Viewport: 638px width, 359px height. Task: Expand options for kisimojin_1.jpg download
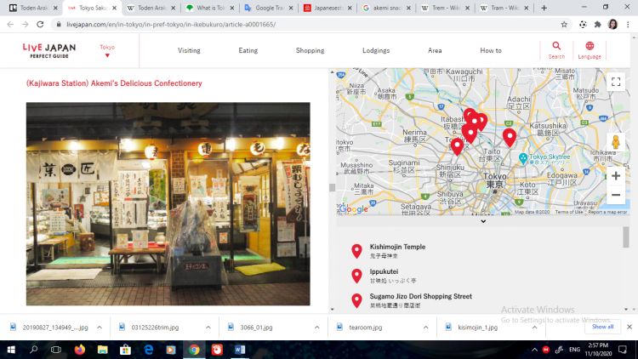(534, 328)
